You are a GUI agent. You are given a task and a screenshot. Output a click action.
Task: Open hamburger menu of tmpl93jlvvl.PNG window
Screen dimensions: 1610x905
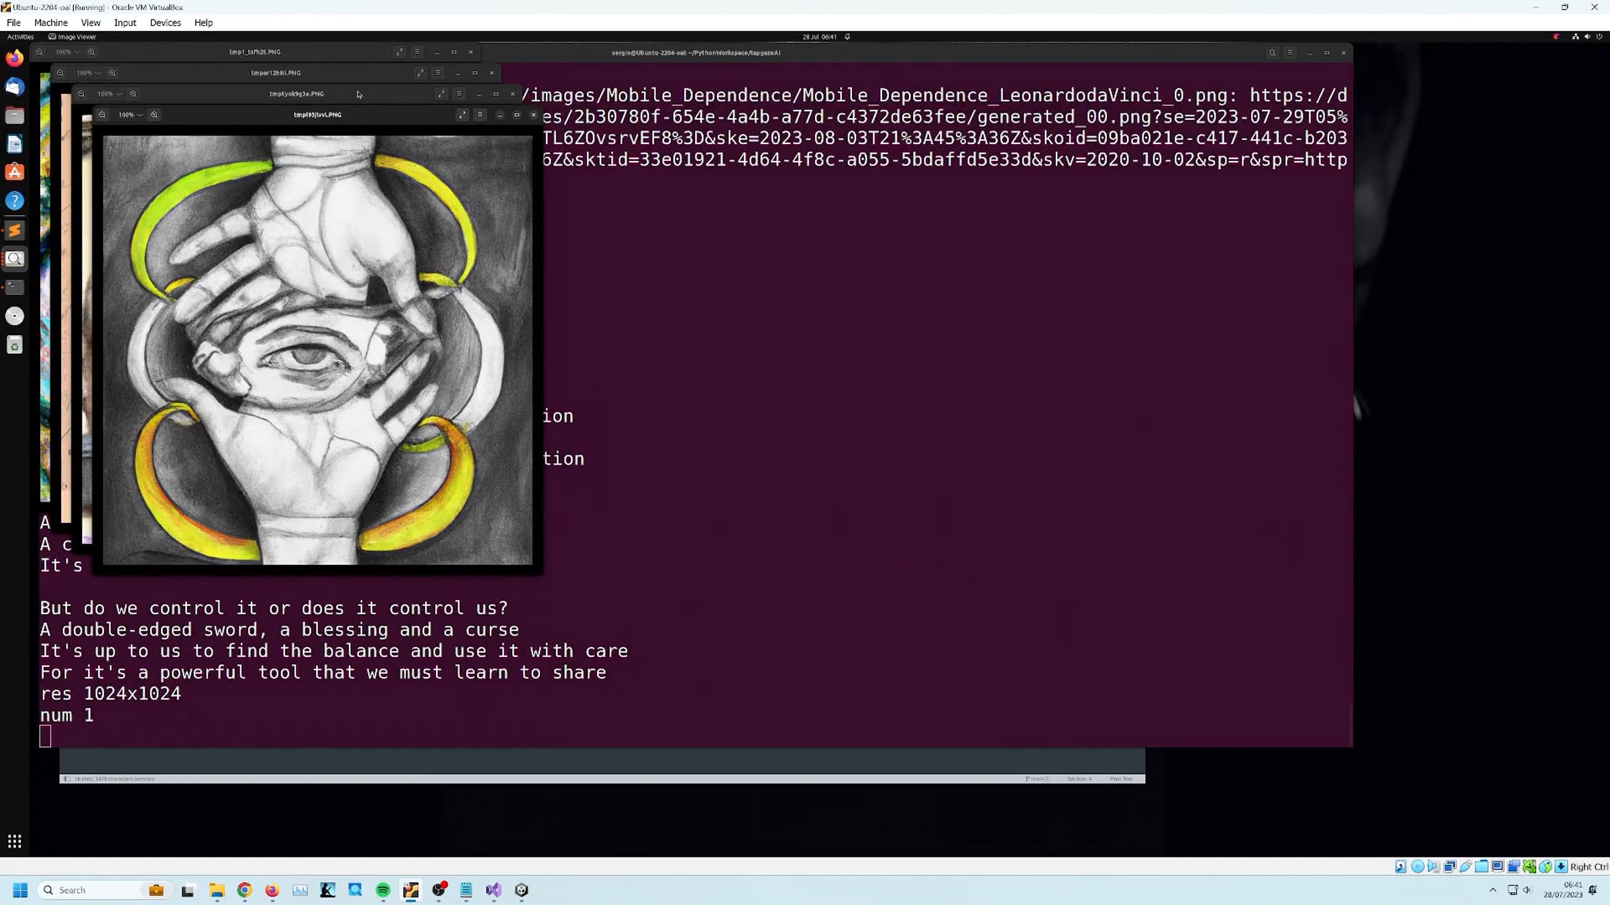click(480, 115)
